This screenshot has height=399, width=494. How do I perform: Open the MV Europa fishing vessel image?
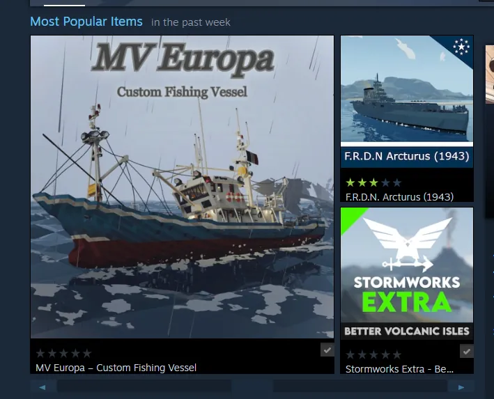[182, 187]
